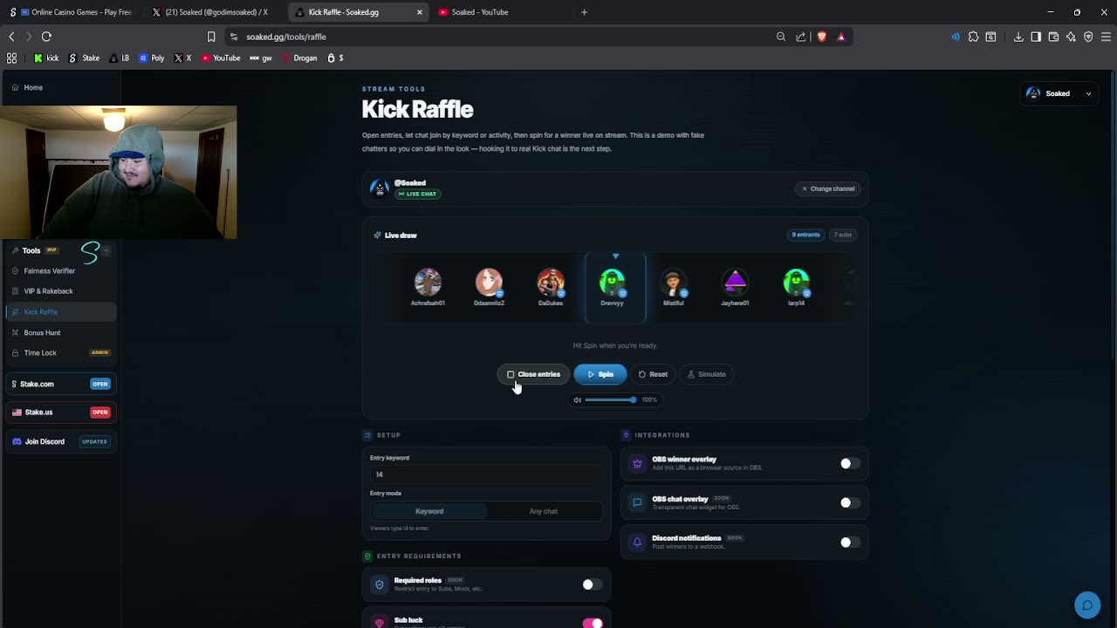This screenshot has width=1117, height=628.
Task: Select the DaDukes entrant avatar
Action: tap(551, 282)
